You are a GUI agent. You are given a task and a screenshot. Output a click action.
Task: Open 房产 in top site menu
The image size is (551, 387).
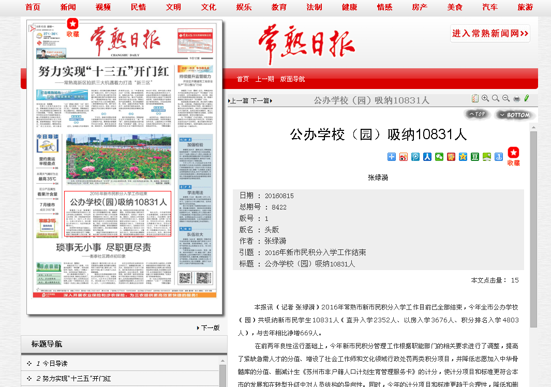click(x=420, y=7)
